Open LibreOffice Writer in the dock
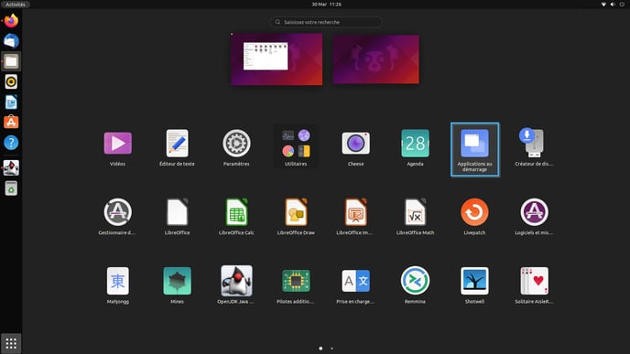 [11, 102]
